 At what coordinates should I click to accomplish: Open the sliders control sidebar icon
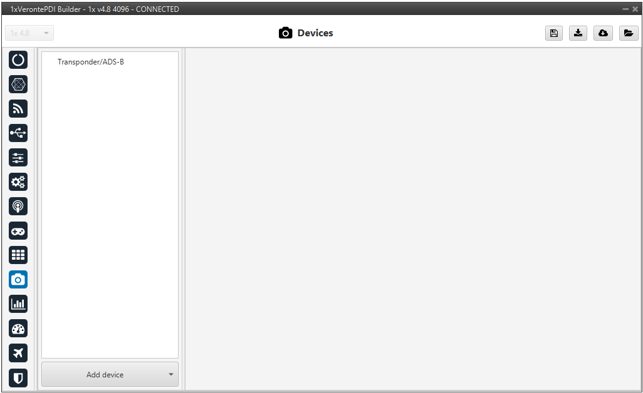click(x=18, y=158)
